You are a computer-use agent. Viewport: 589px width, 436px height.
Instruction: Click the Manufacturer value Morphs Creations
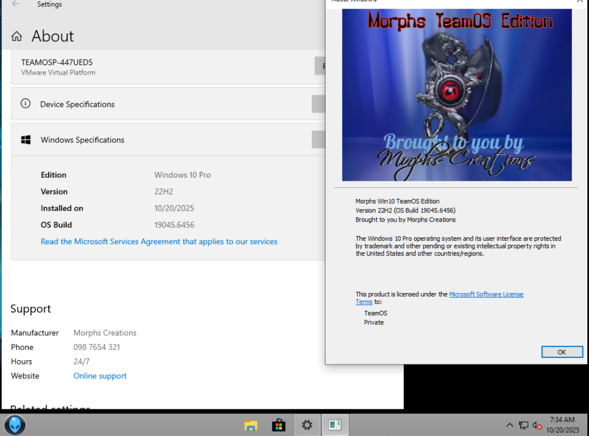pos(105,333)
